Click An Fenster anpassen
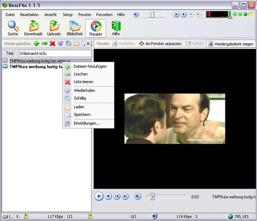 pos(160,44)
